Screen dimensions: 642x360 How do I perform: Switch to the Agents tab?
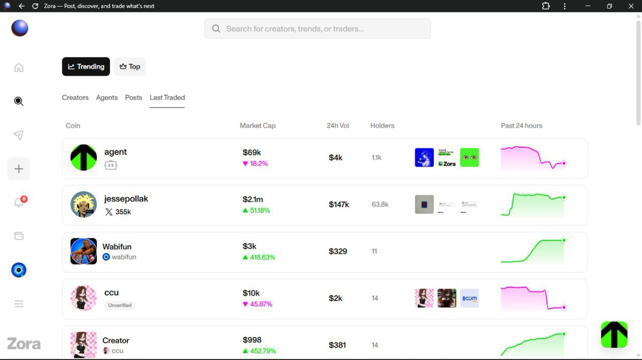107,98
